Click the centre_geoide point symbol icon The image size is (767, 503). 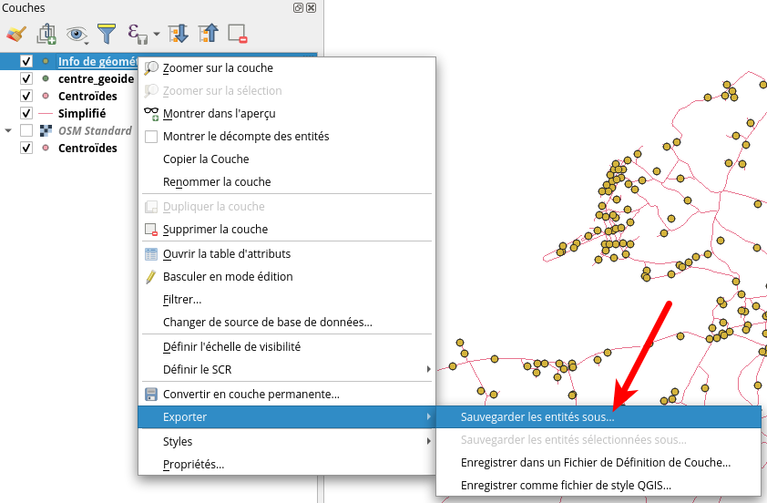46,78
